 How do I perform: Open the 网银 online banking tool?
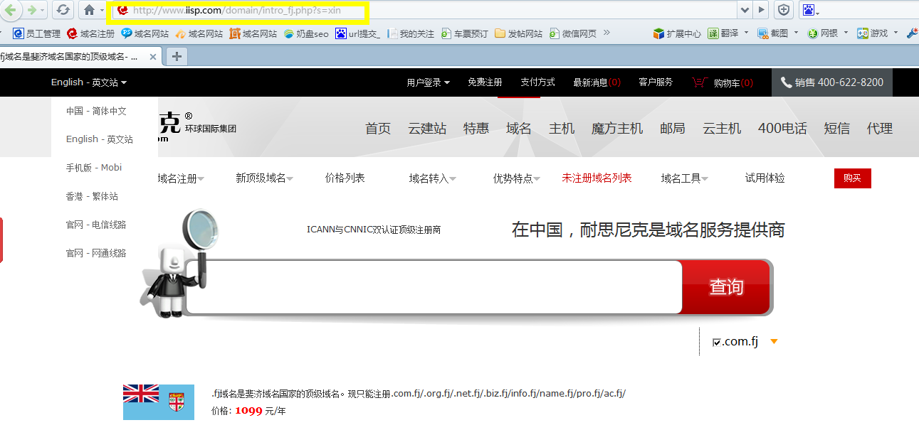click(x=824, y=33)
